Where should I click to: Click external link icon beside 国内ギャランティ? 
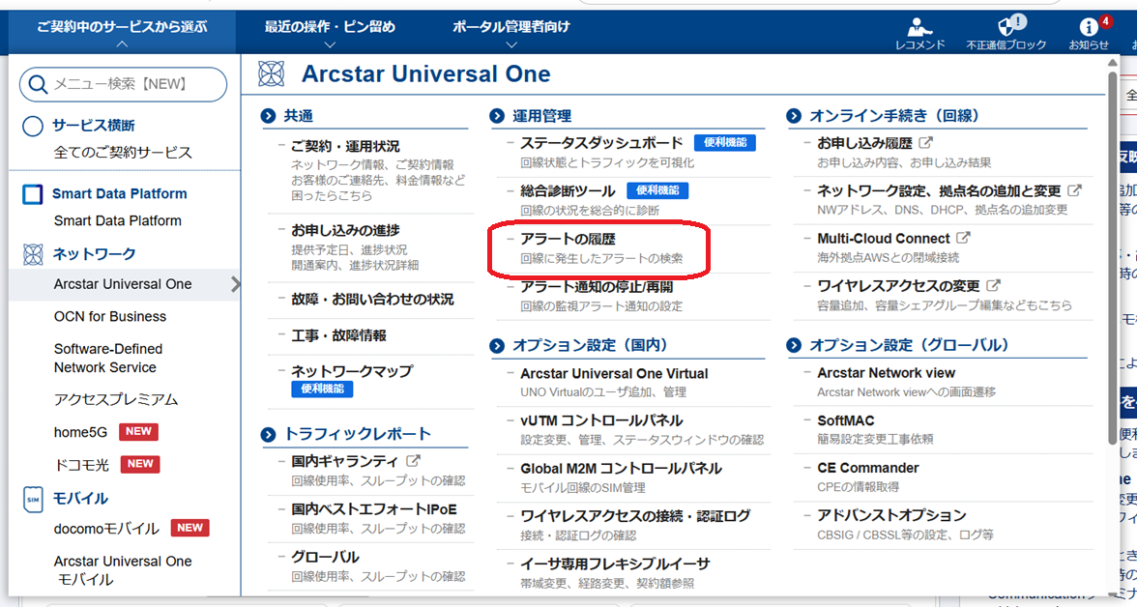[414, 460]
